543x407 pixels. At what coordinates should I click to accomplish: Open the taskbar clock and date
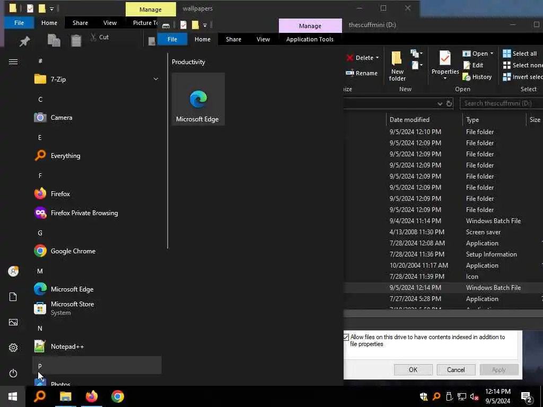tap(497, 396)
